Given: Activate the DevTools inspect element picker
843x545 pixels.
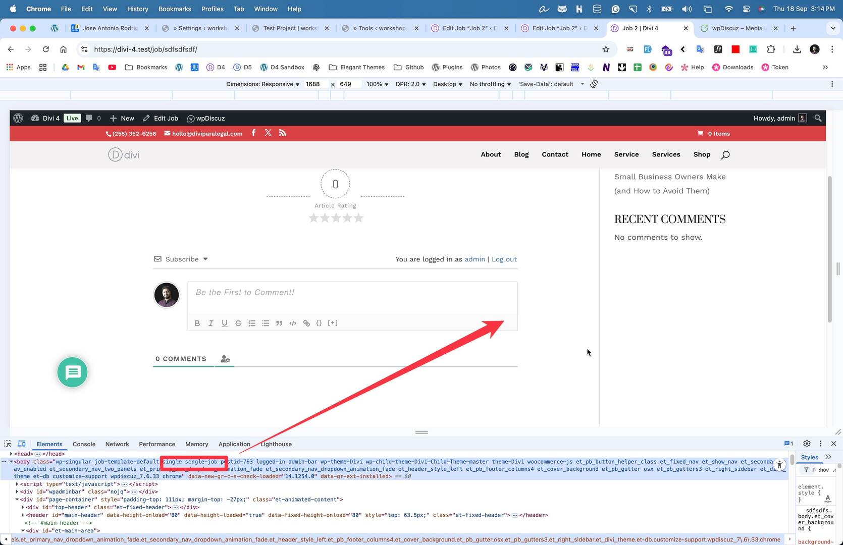Looking at the screenshot, I should point(8,444).
